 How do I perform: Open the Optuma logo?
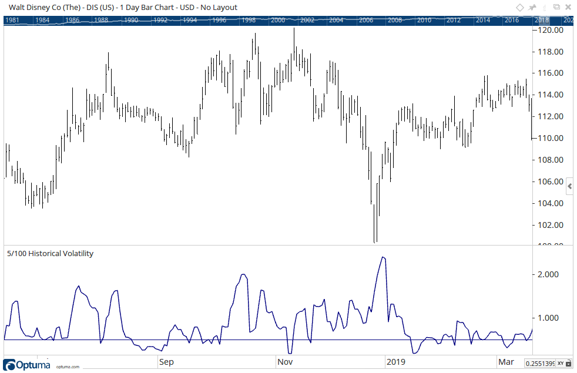pyautogui.click(x=26, y=365)
